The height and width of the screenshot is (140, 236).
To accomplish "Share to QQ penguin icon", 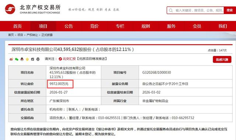I will 22,59.
